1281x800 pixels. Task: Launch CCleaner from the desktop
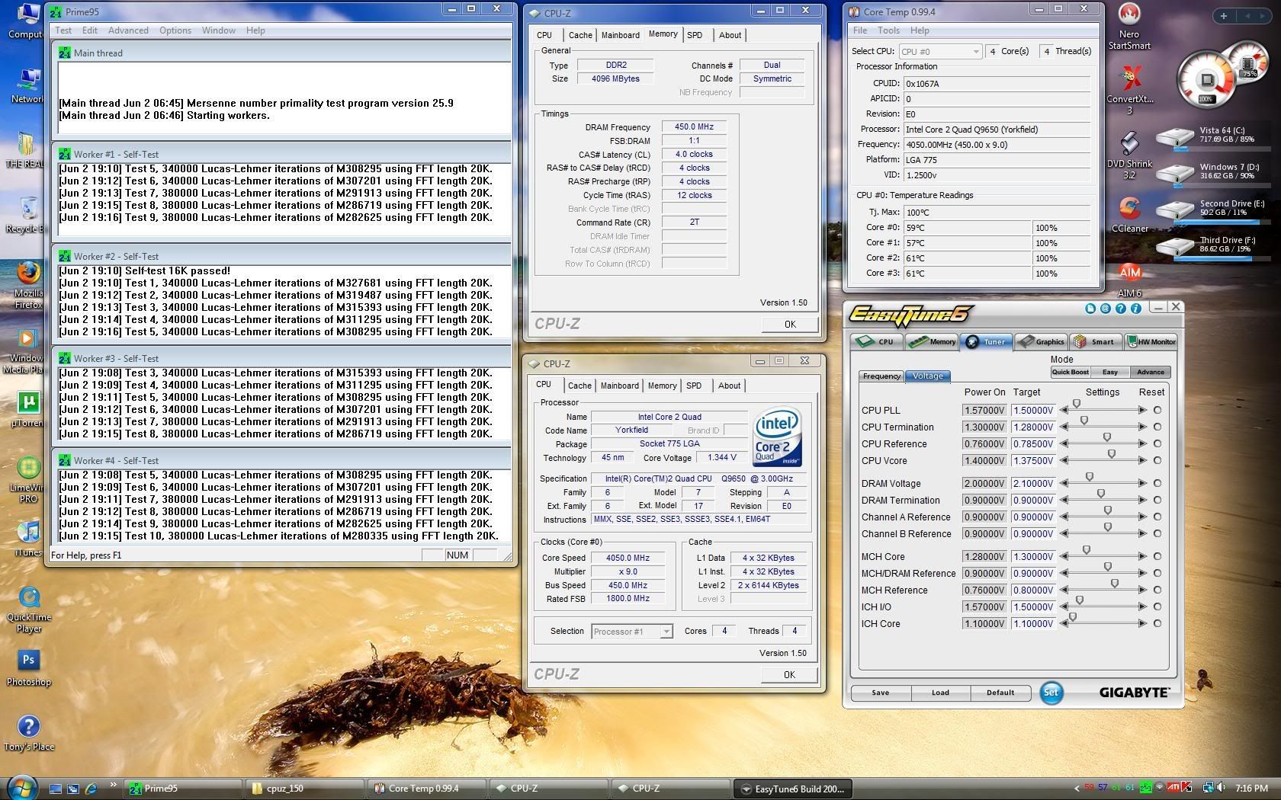[1129, 214]
